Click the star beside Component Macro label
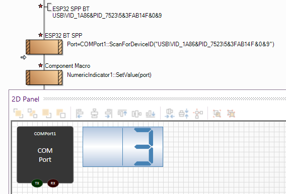The image size is (286, 194). (x=40, y=65)
